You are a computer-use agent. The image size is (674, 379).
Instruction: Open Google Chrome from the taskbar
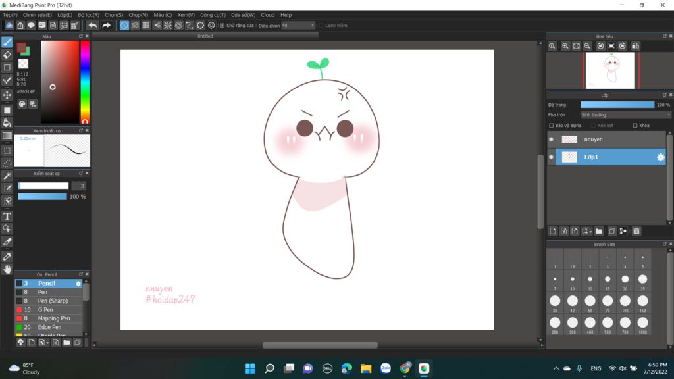click(x=405, y=368)
